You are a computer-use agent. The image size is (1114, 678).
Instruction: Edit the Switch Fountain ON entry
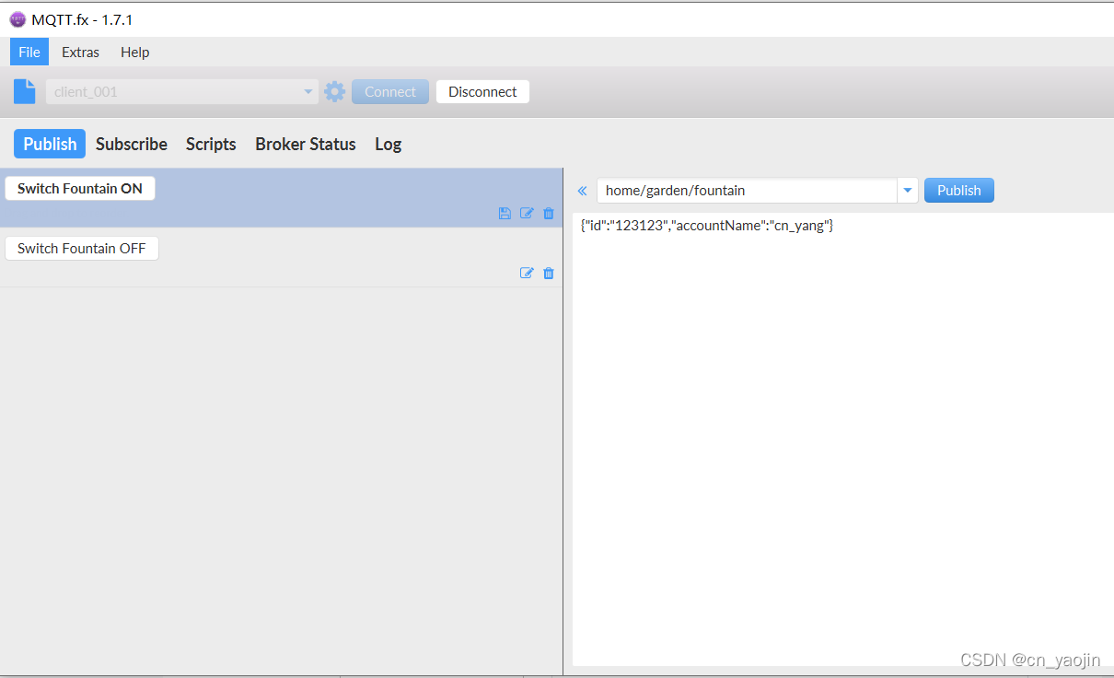[527, 214]
